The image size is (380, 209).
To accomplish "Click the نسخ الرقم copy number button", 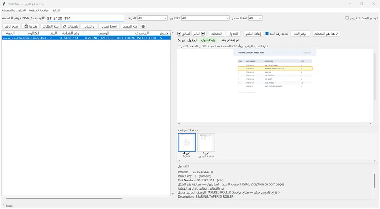I will (x=11, y=26).
